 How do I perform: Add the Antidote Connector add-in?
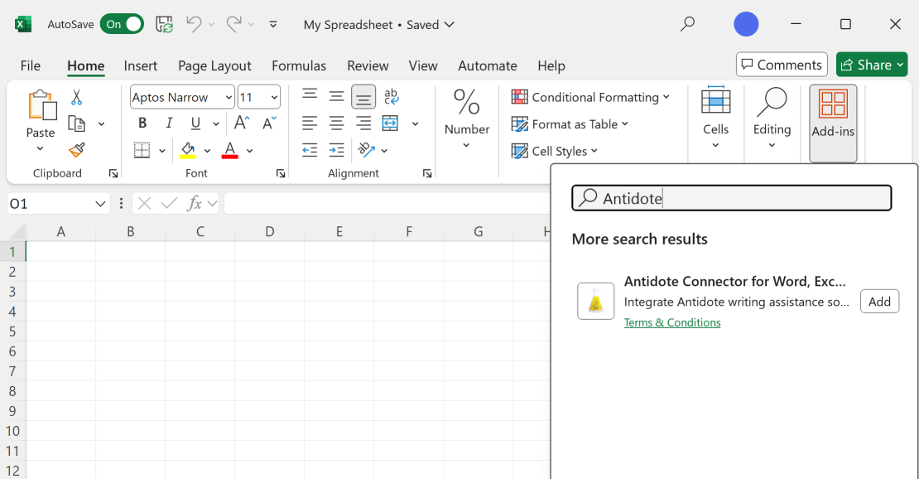coord(879,302)
